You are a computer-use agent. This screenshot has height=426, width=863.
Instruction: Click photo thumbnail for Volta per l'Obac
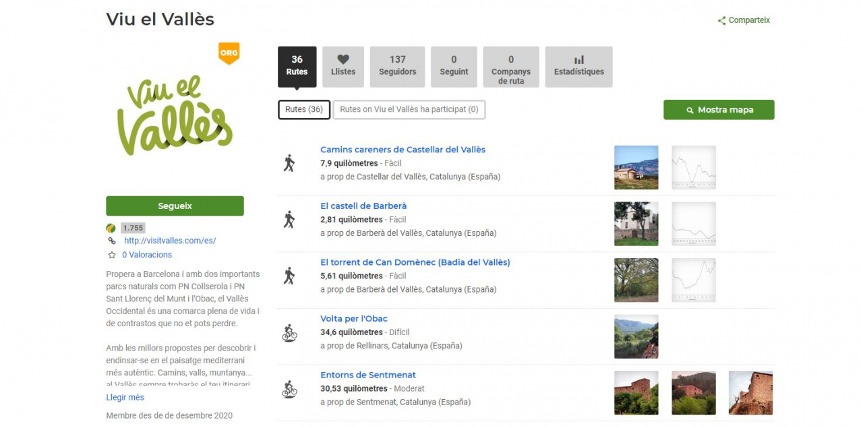[636, 337]
